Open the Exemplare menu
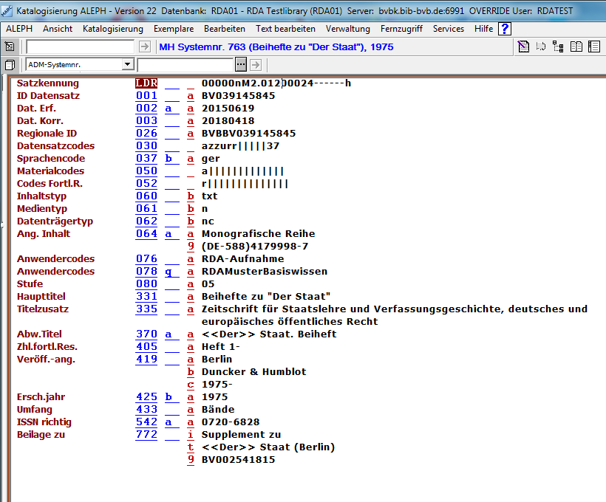The image size is (606, 502). point(174,29)
